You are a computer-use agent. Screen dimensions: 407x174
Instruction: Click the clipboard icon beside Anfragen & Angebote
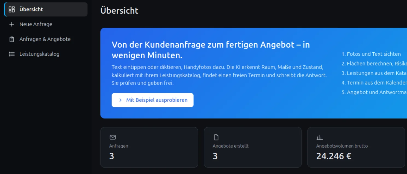coord(11,39)
